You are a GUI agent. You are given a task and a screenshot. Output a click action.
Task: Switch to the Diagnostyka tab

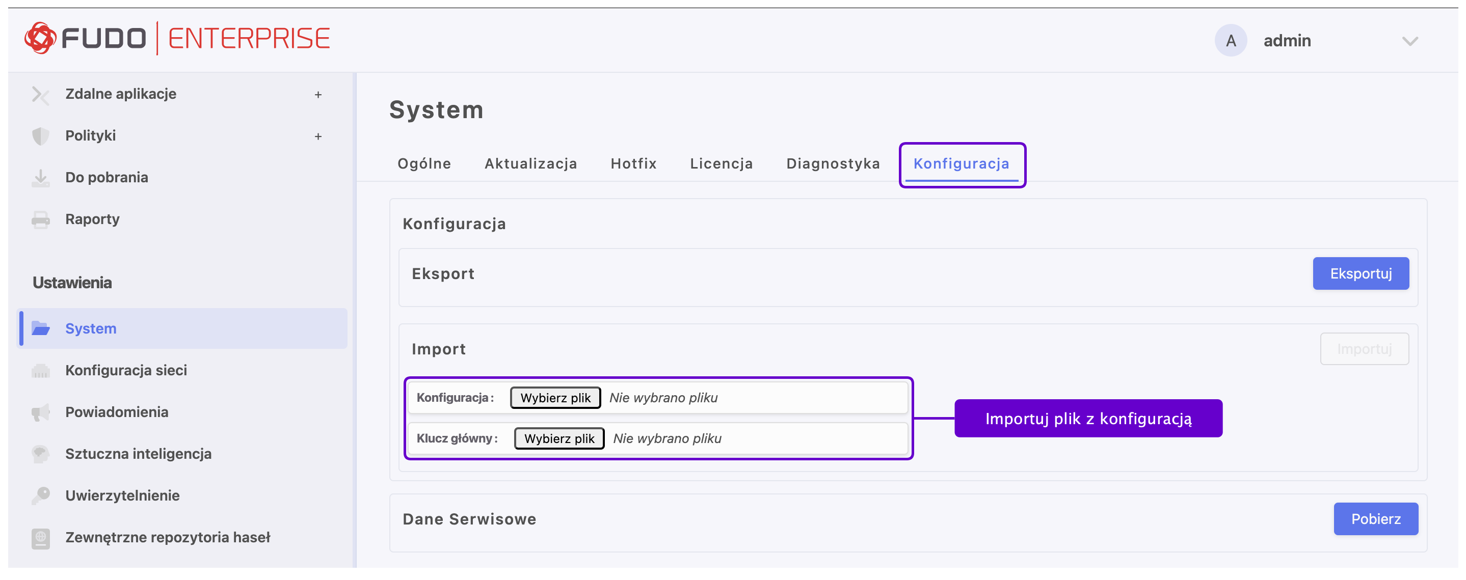(833, 164)
